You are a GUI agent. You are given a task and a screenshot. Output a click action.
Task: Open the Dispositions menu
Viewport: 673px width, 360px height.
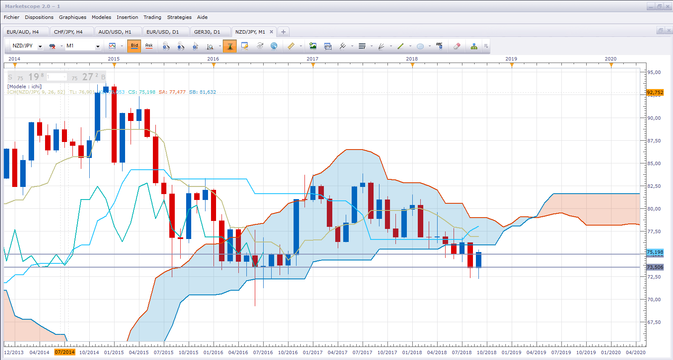pyautogui.click(x=39, y=17)
